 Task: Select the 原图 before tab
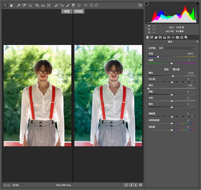(67, 11)
